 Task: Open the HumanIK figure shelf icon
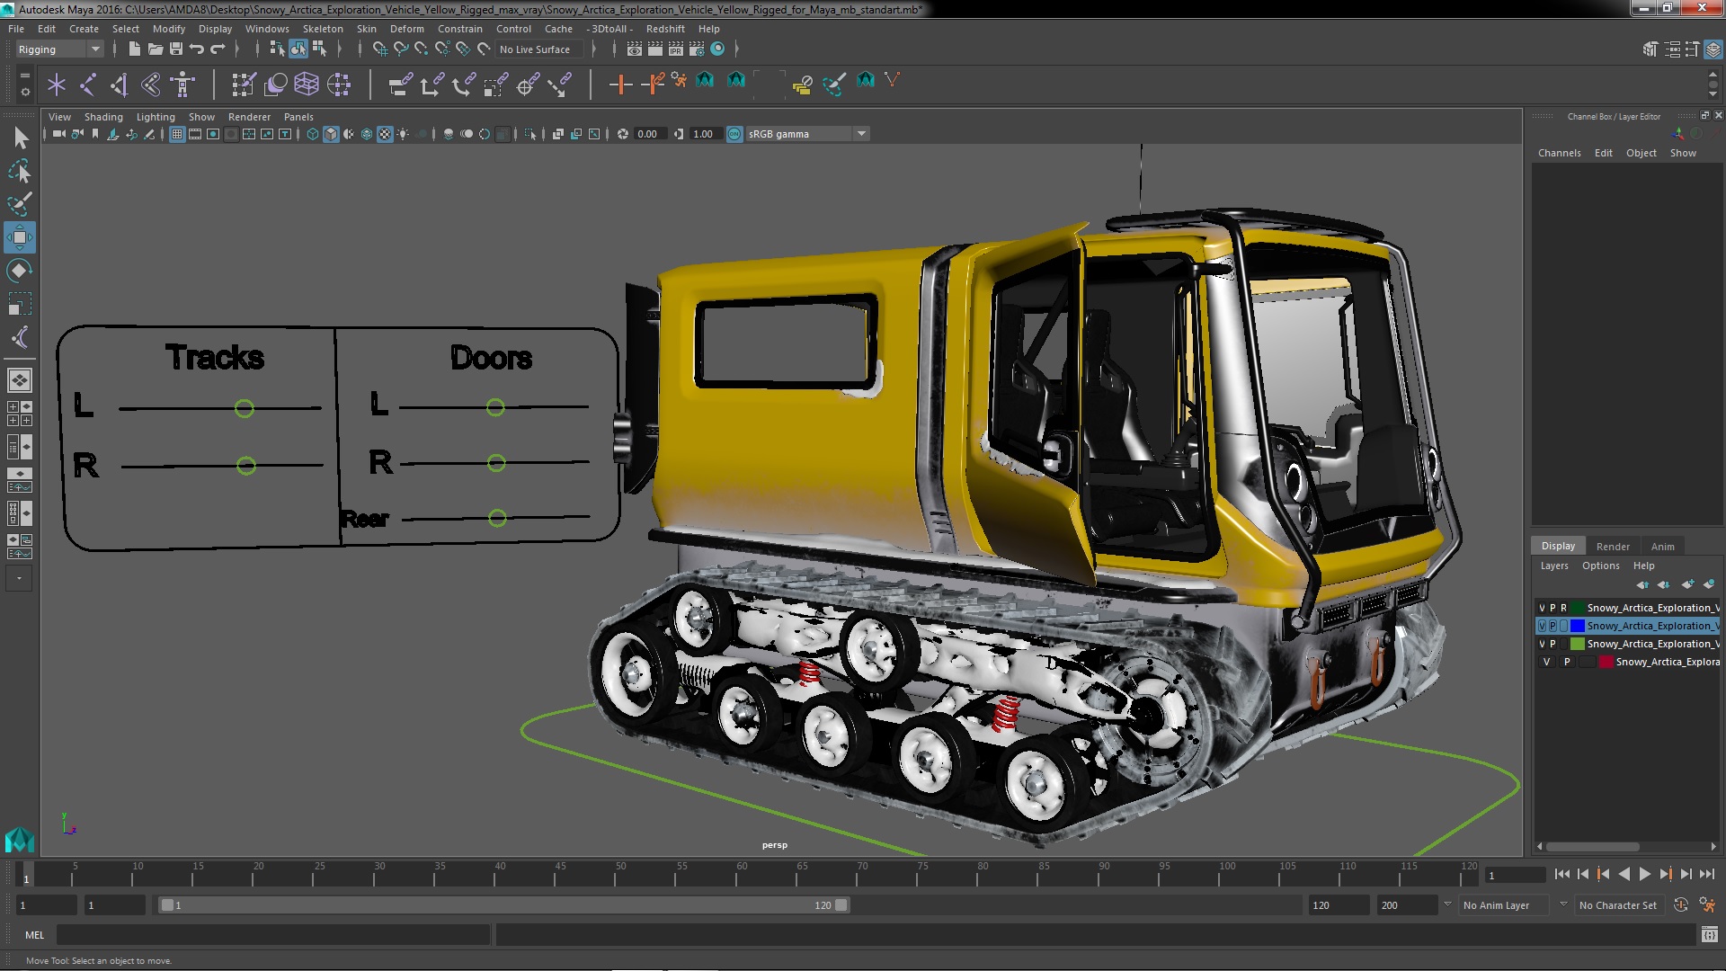[182, 85]
